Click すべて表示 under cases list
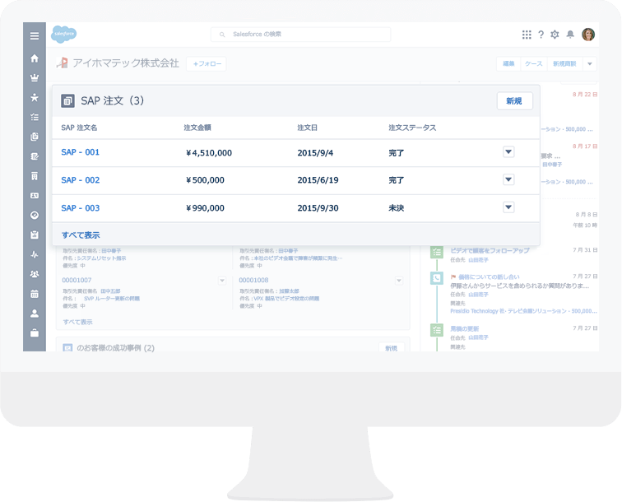The width and height of the screenshot is (622, 502). point(77,322)
